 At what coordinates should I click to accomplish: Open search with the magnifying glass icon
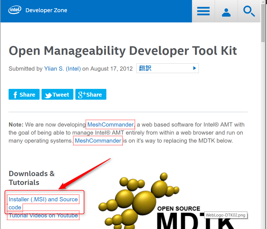coord(249,11)
